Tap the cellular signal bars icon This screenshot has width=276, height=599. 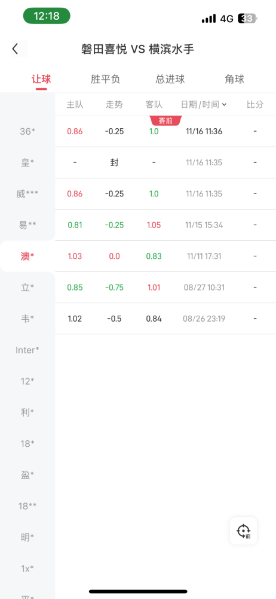click(209, 19)
